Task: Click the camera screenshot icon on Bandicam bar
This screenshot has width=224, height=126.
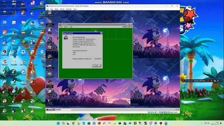Action: pos(215,81)
